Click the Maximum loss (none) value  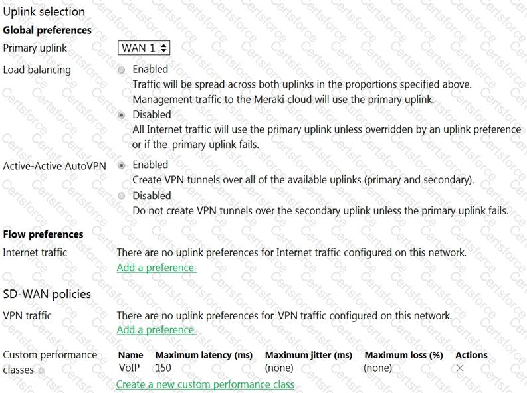(377, 368)
